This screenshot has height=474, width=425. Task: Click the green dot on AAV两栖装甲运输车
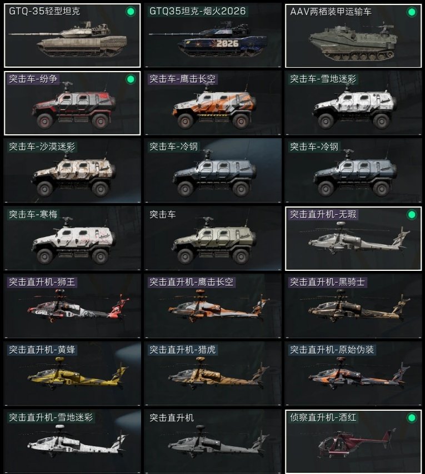pos(412,12)
